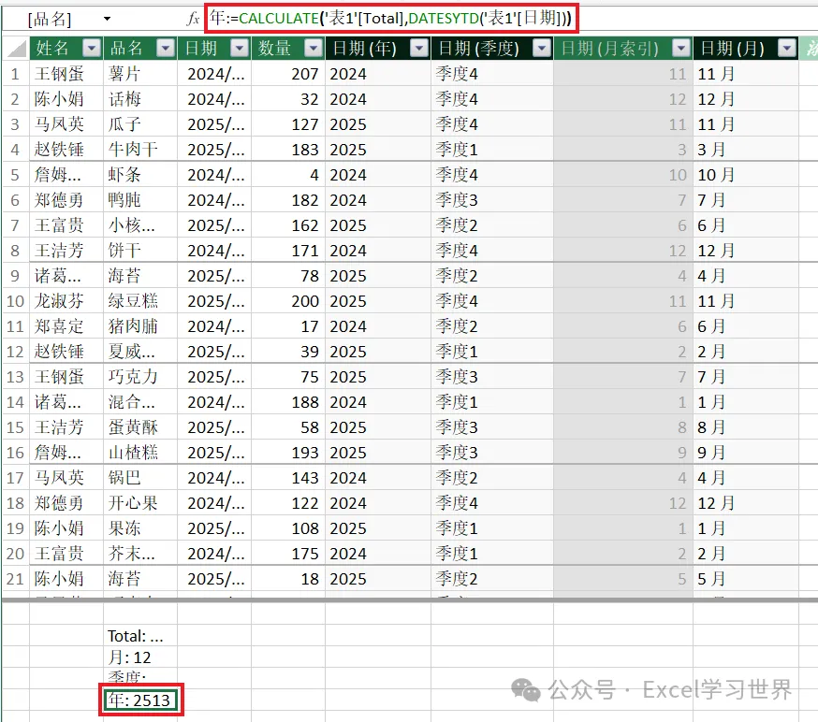This screenshot has width=818, height=722.
Task: Select the 日期 (月索引) column header
Action: click(x=610, y=49)
